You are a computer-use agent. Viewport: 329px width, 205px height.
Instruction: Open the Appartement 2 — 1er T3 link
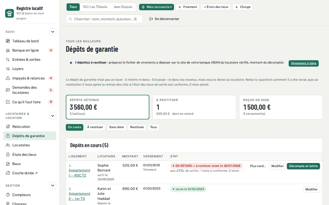79,196
